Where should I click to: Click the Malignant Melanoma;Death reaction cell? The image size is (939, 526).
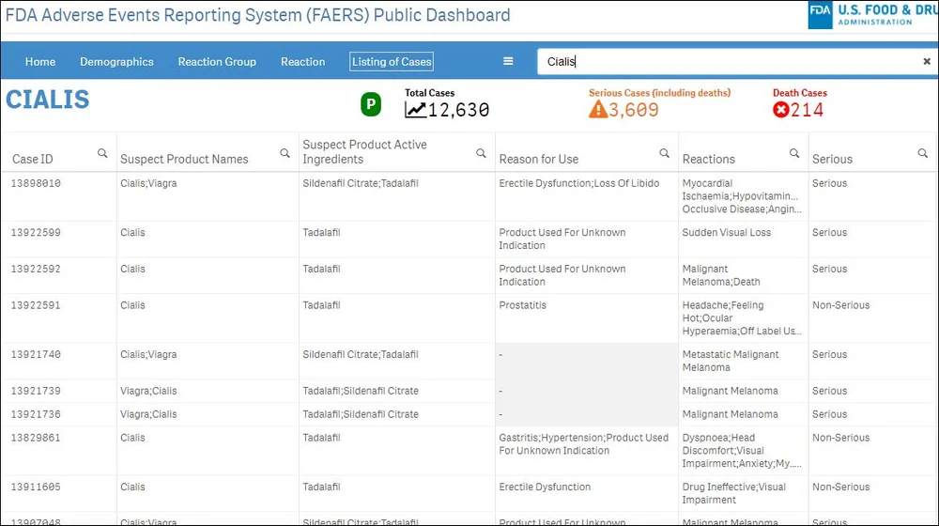click(x=721, y=275)
